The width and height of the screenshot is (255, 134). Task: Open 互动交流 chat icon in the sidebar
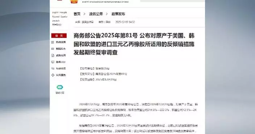tap(53, 69)
